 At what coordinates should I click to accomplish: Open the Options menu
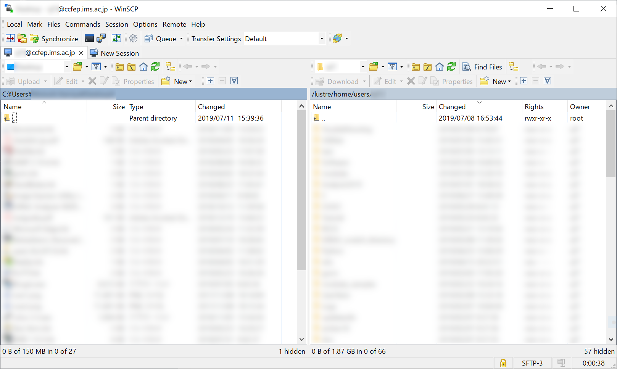coord(145,24)
